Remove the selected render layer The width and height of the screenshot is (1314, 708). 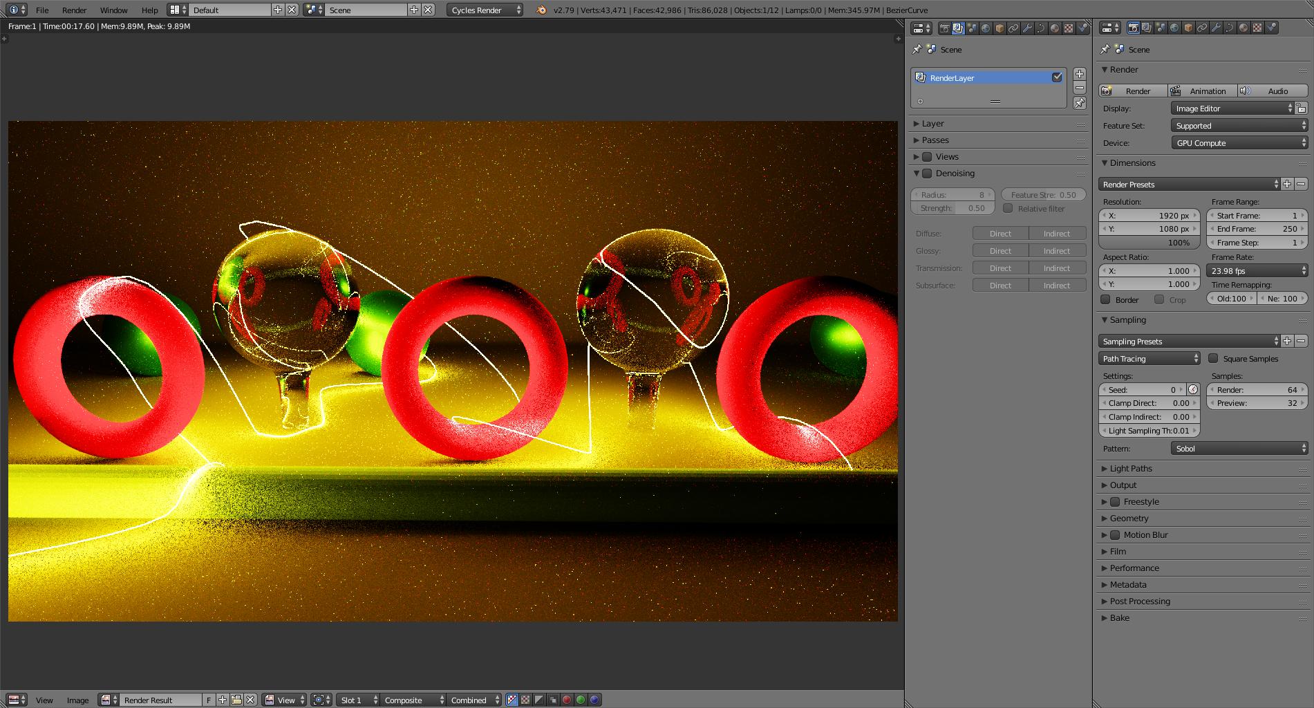click(1080, 88)
